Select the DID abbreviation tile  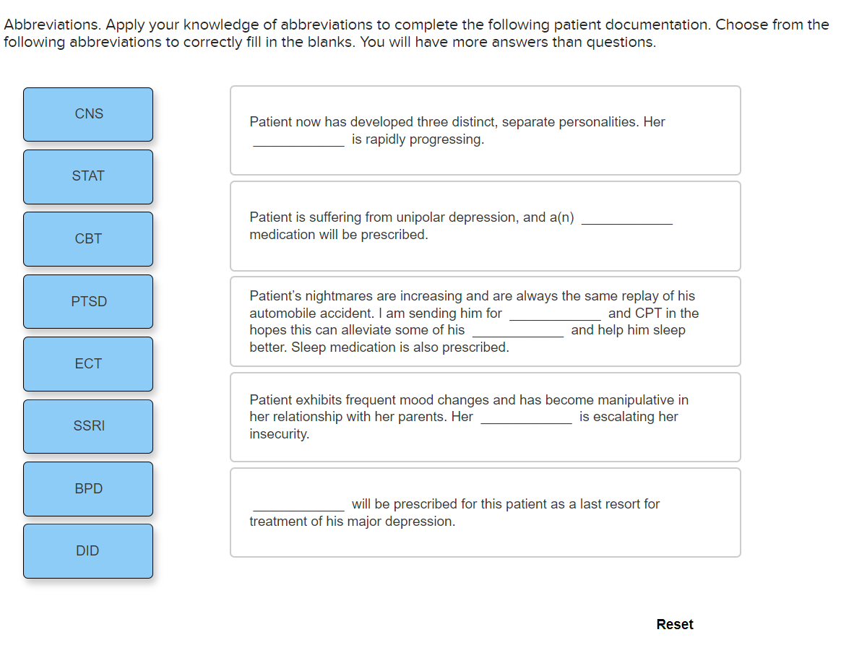87,550
